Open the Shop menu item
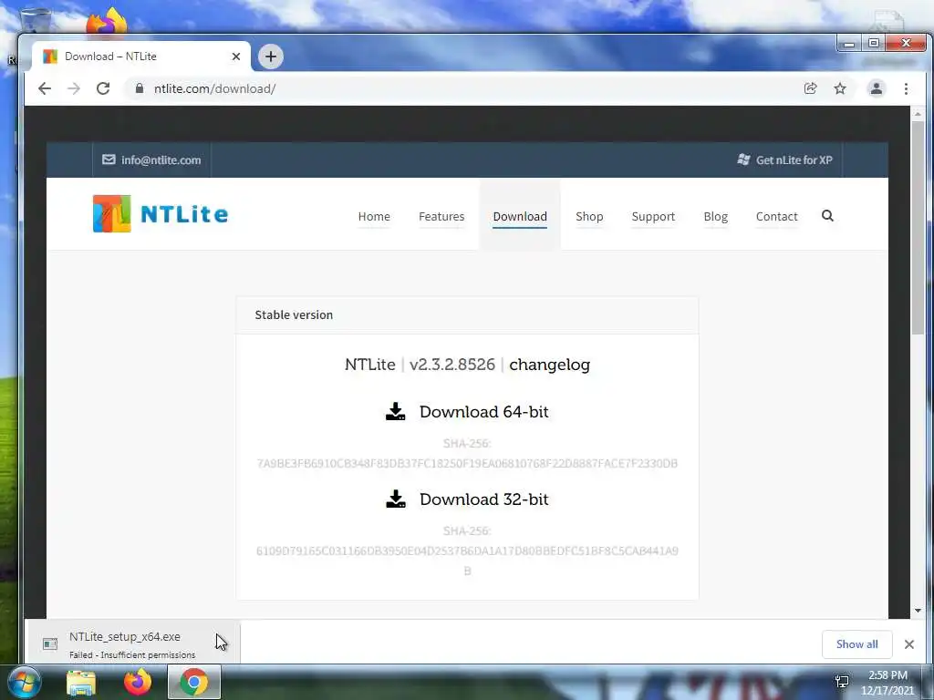 [x=589, y=217]
